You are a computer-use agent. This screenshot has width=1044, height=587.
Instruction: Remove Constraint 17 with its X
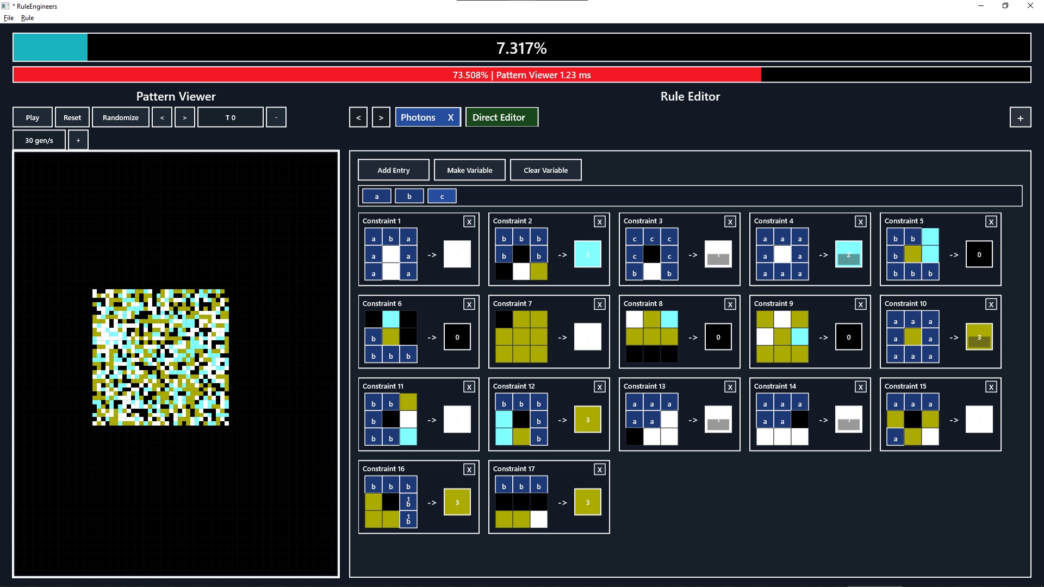[599, 469]
